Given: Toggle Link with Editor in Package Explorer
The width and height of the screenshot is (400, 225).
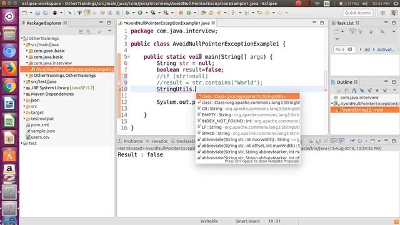Looking at the screenshot, I should [x=89, y=32].
